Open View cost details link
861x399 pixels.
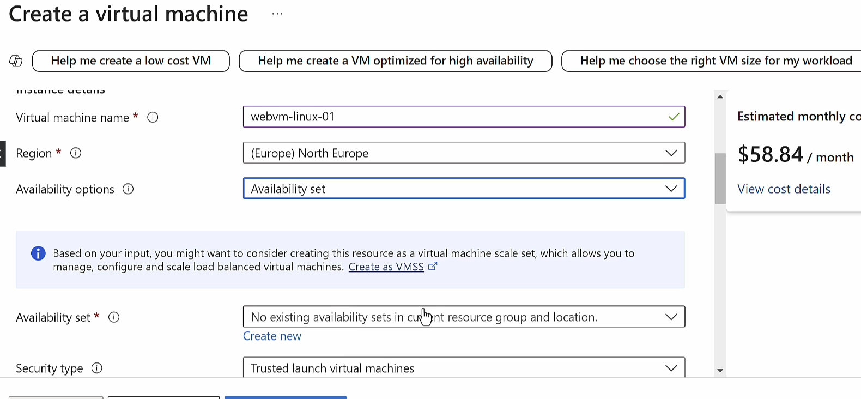[x=784, y=189]
